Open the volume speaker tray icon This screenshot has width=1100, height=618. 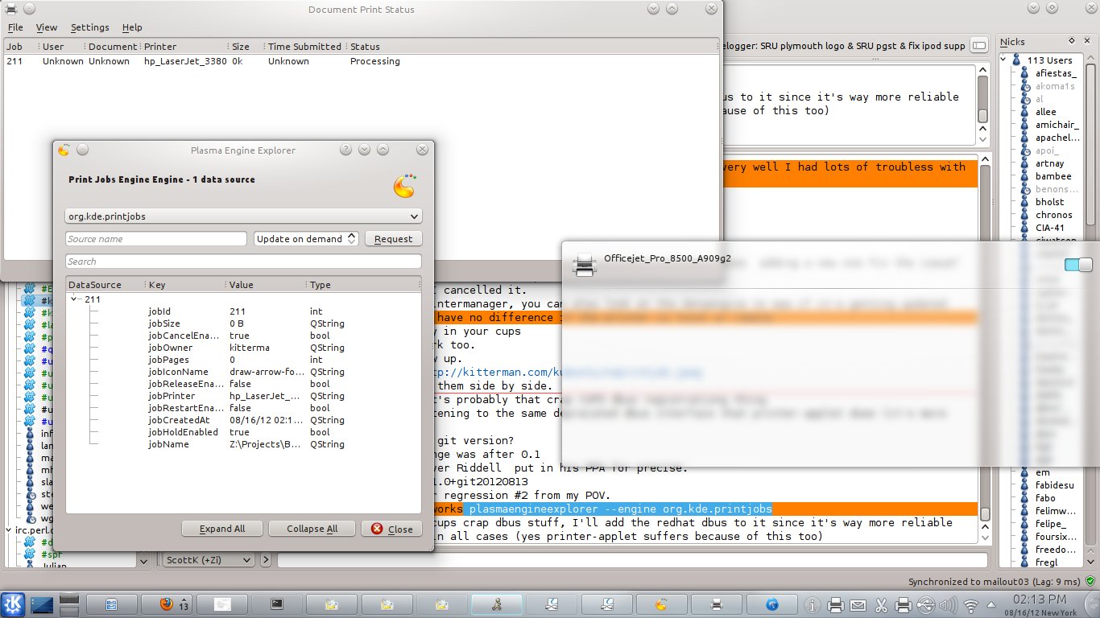pos(949,604)
